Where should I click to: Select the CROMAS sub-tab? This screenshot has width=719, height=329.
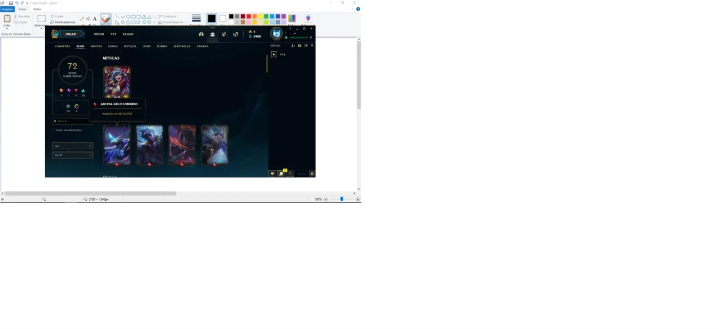coord(202,46)
